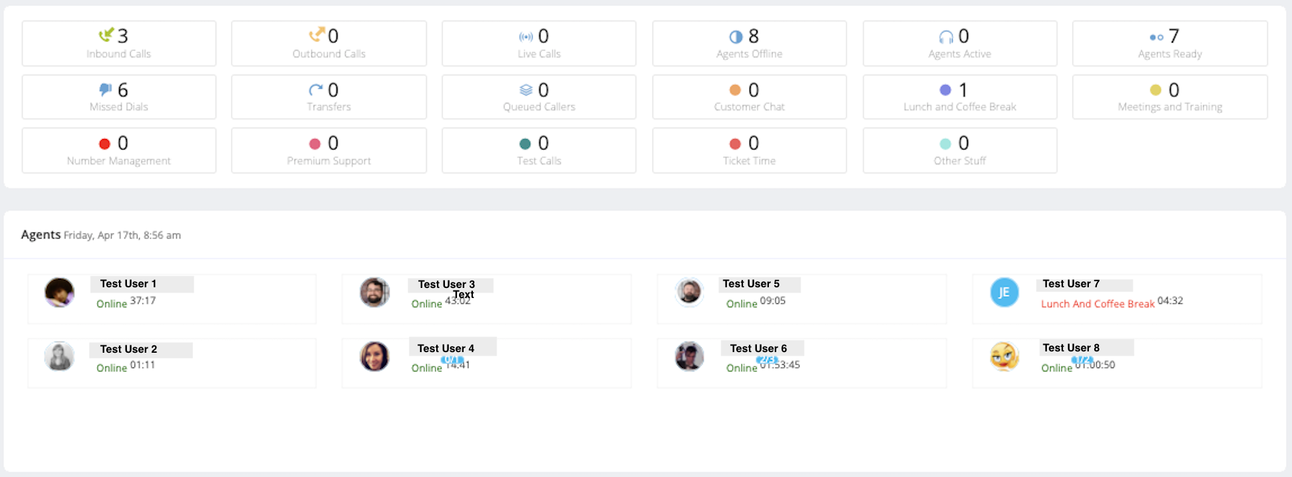This screenshot has height=477, width=1292.
Task: Click the Agents Ready dots icon
Action: (x=1156, y=37)
